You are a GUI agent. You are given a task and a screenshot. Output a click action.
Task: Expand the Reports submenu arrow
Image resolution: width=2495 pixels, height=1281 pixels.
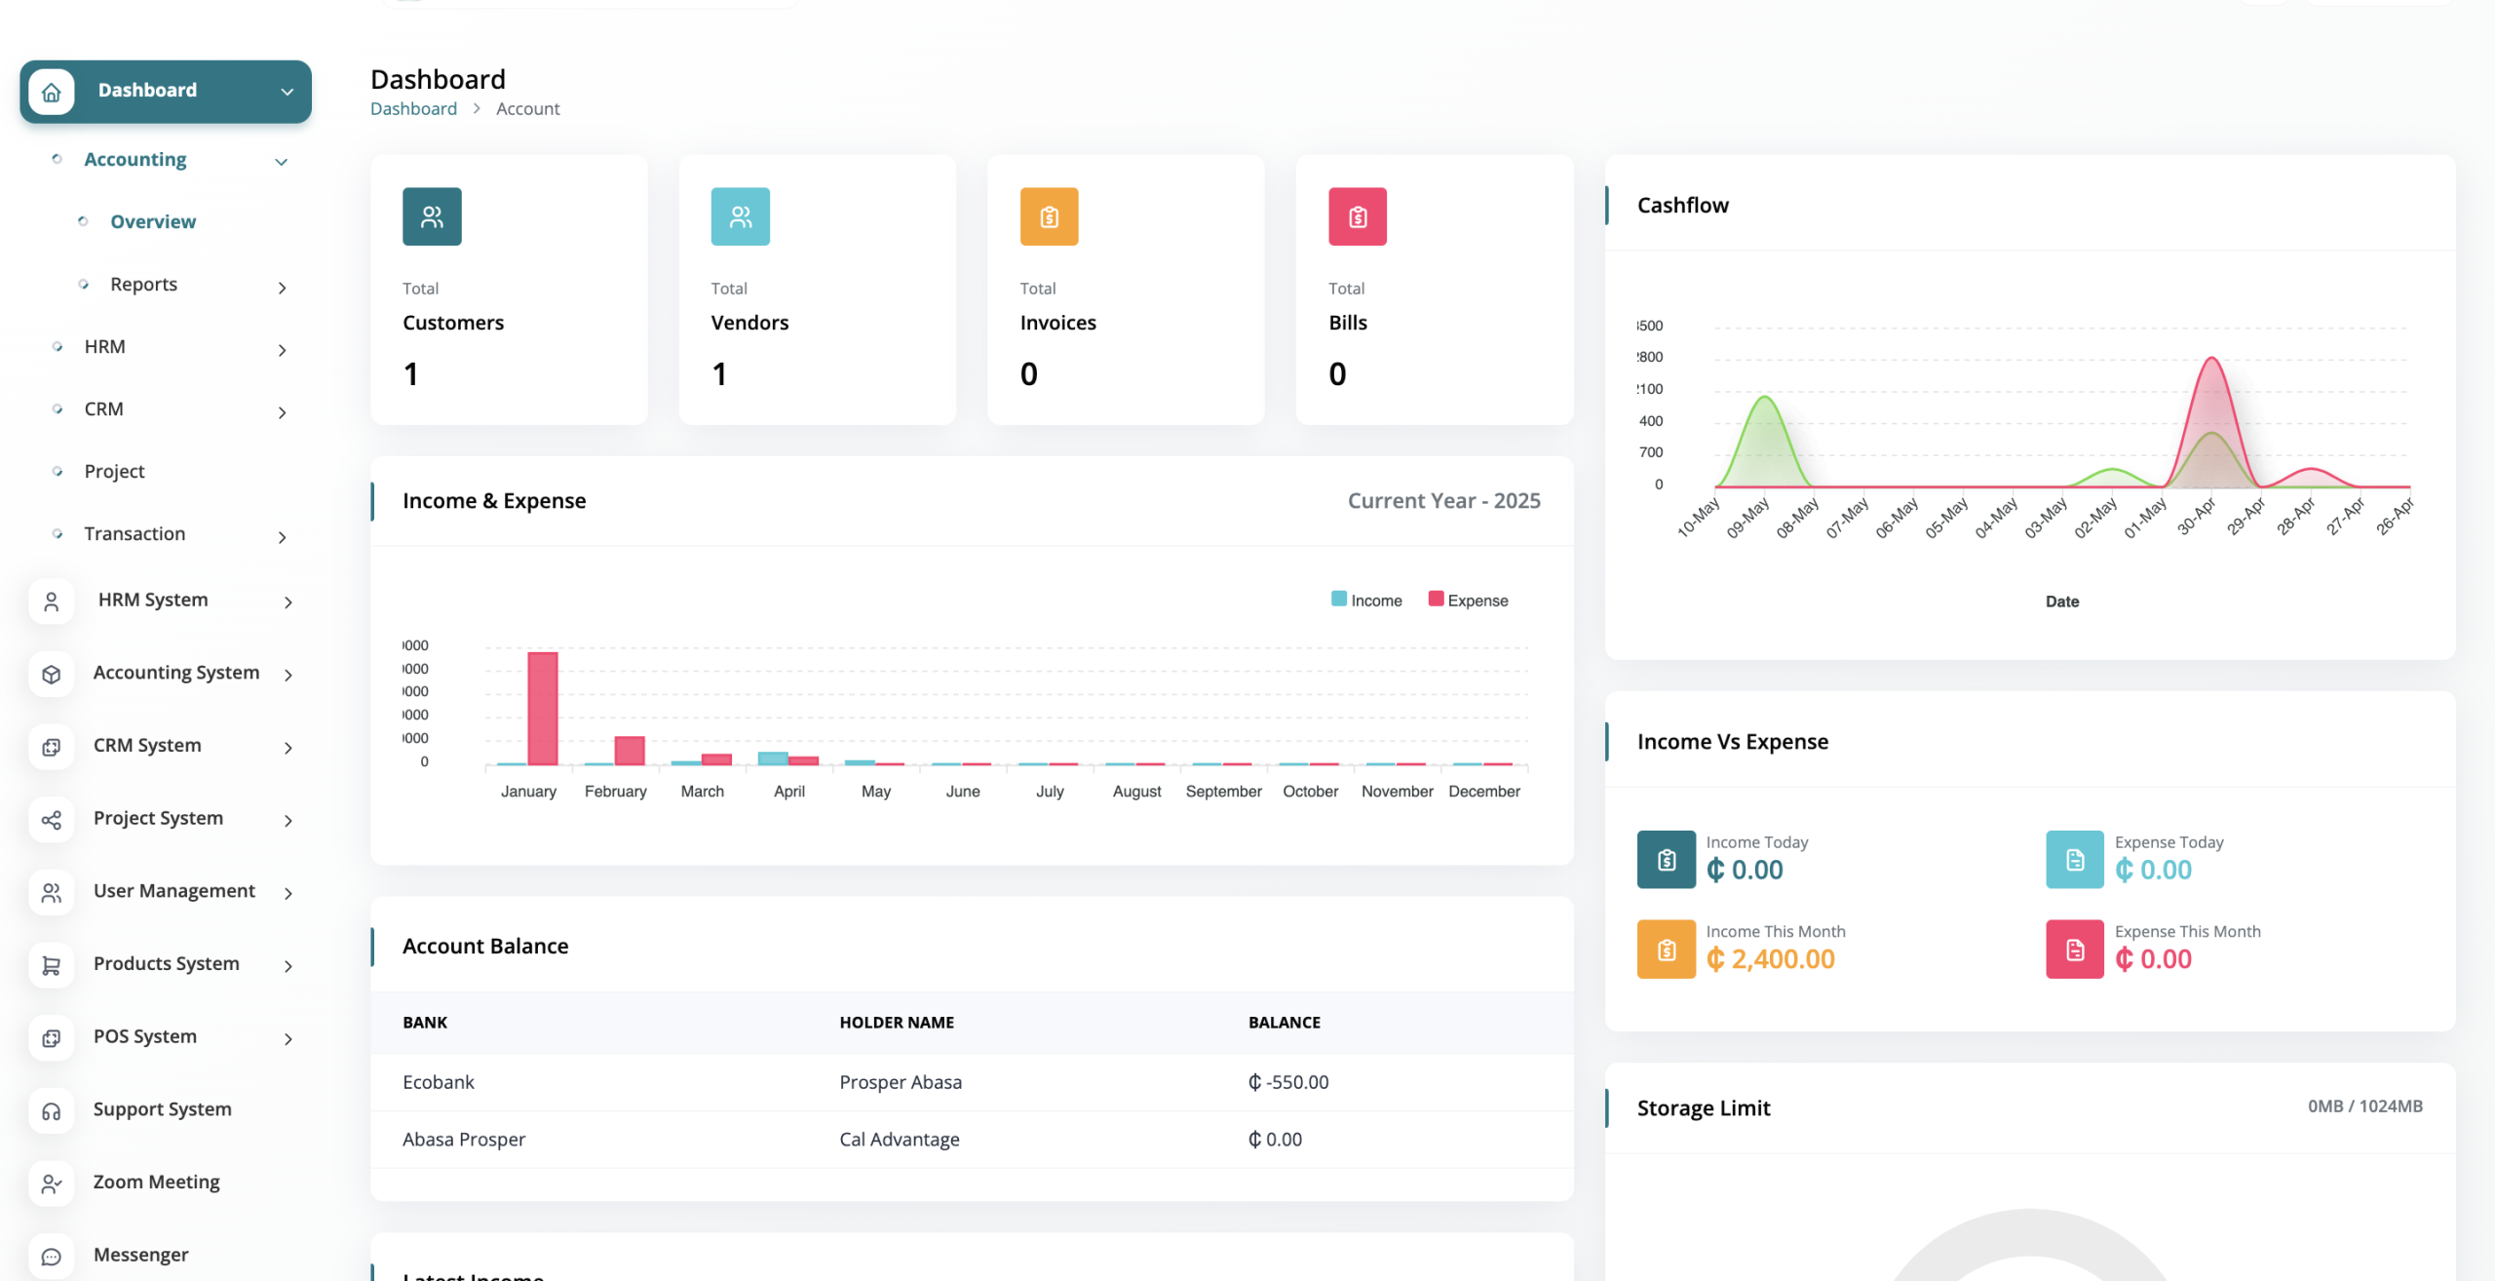(x=283, y=288)
